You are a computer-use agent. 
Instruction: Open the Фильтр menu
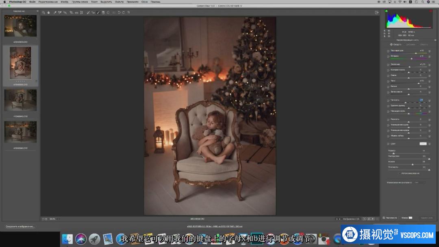(119, 2)
